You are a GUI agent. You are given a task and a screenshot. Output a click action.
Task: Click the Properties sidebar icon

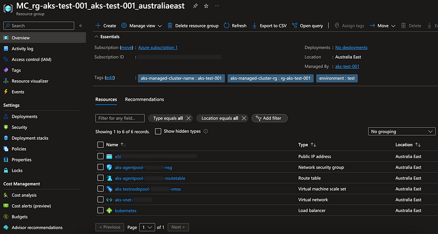6,160
